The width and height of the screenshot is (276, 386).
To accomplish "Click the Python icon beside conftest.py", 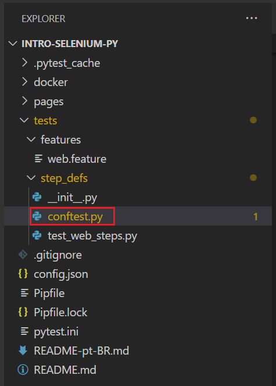I will [x=37, y=216].
